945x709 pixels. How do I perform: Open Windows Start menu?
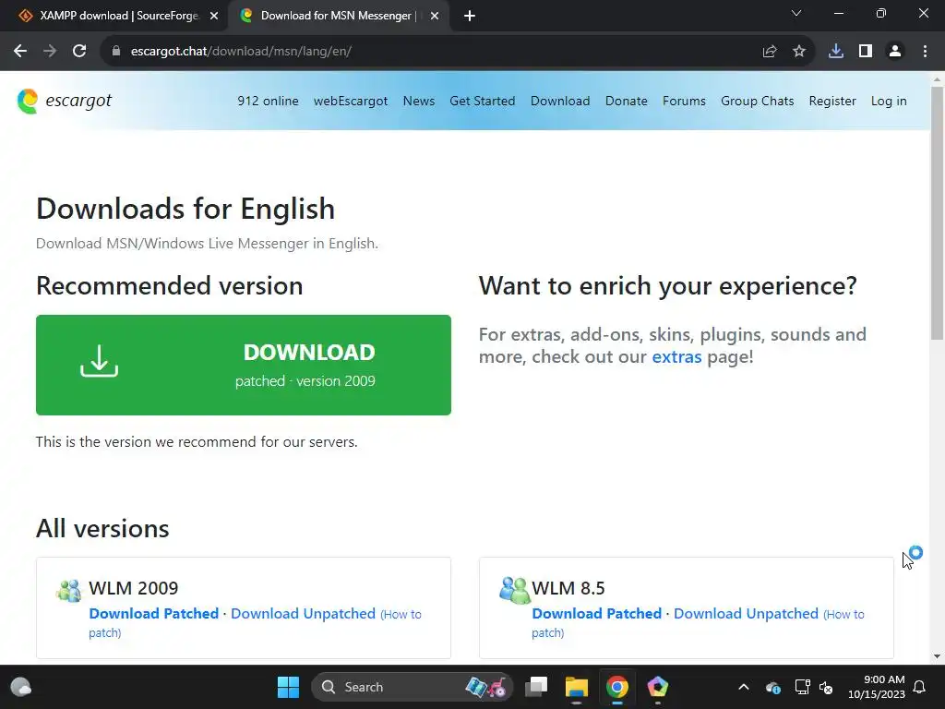(288, 687)
